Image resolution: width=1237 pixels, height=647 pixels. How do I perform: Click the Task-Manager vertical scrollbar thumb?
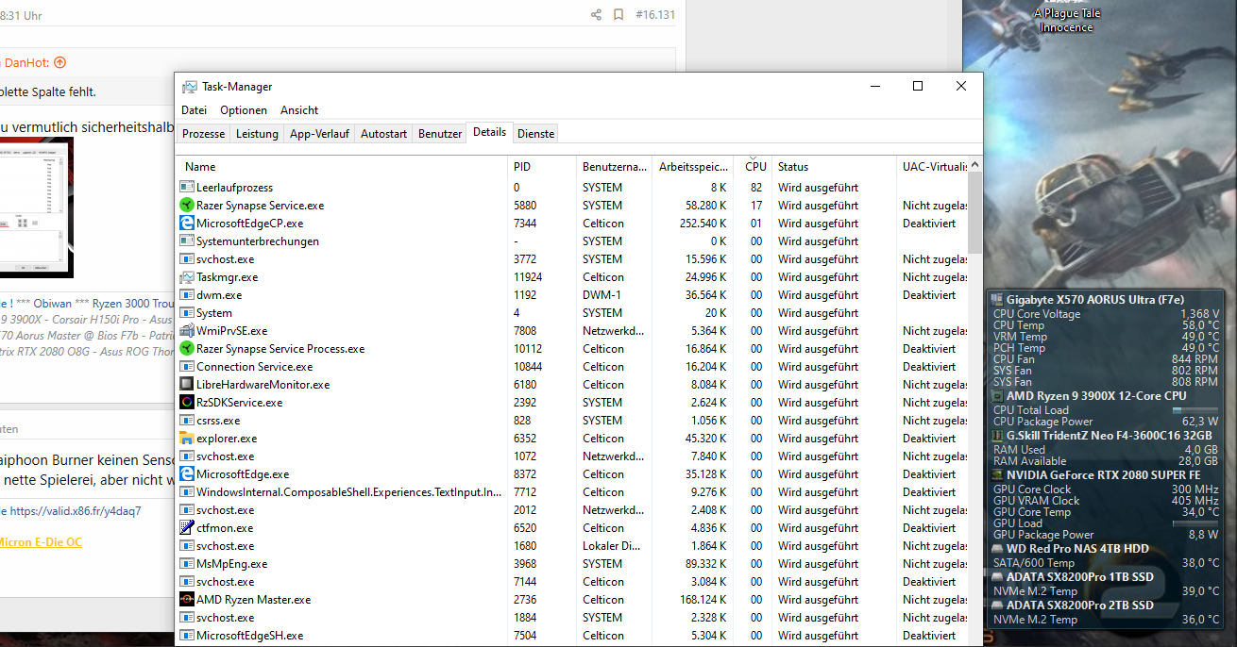tap(975, 213)
